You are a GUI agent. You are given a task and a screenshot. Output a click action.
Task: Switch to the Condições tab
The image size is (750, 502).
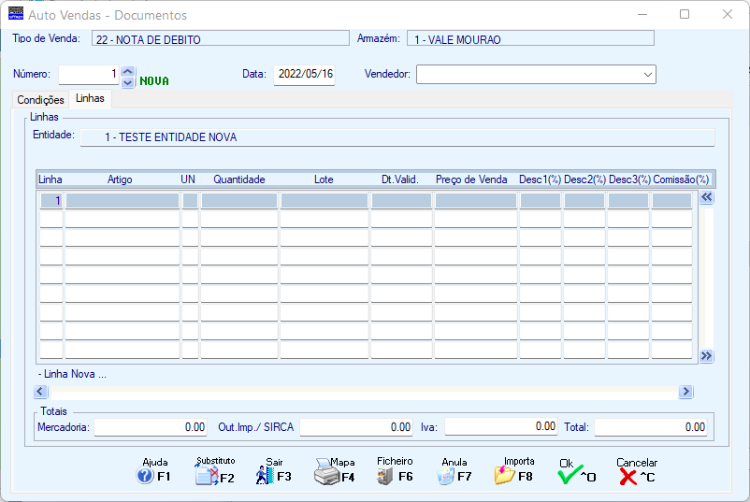tap(40, 99)
